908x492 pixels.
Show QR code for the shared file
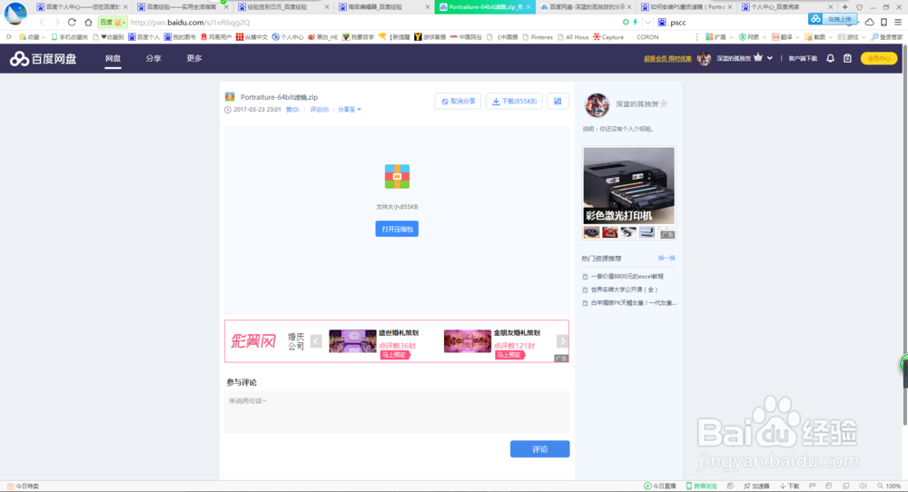pos(558,102)
